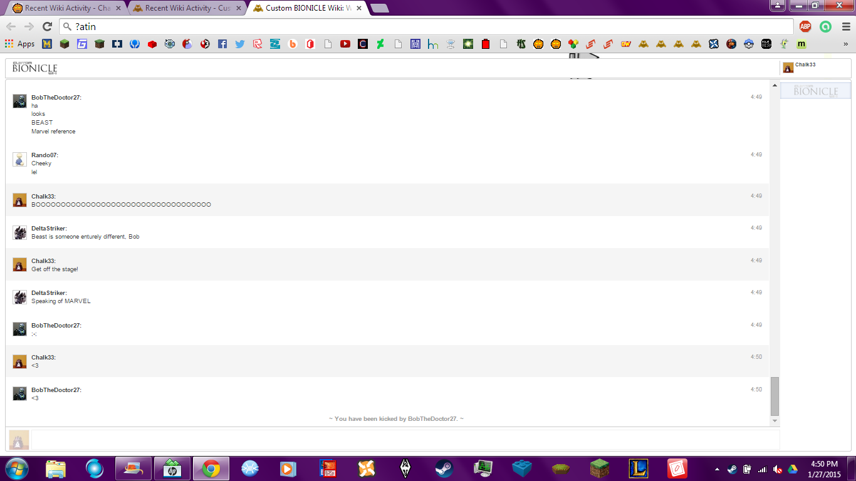Click the green Grammarly extension icon
Image resolution: width=856 pixels, height=481 pixels.
(x=826, y=26)
